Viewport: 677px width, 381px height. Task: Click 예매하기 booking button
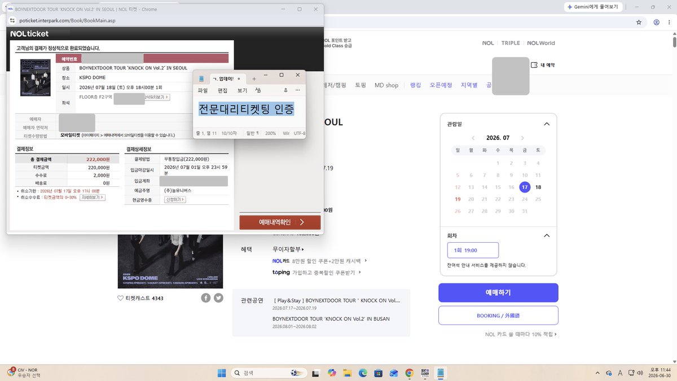pyautogui.click(x=498, y=292)
